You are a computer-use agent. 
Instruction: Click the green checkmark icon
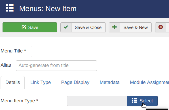point(66,27)
